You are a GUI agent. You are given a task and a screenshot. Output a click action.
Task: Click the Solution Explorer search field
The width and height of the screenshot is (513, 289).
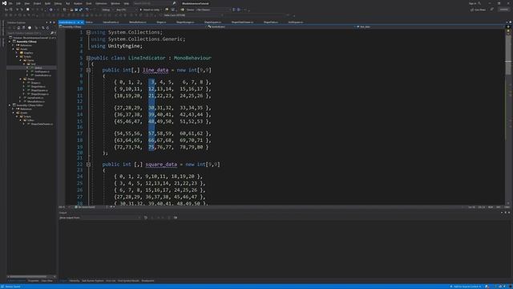[29, 33]
